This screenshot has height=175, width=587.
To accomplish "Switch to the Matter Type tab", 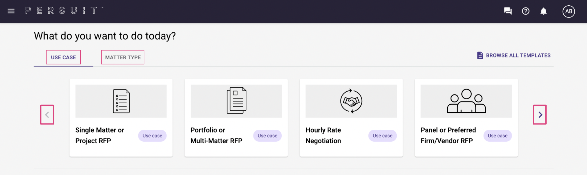I will point(123,57).
